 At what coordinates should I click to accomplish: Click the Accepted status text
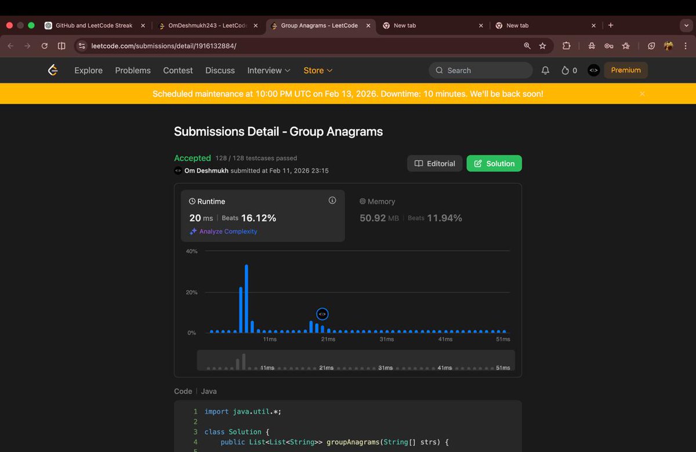pyautogui.click(x=193, y=158)
